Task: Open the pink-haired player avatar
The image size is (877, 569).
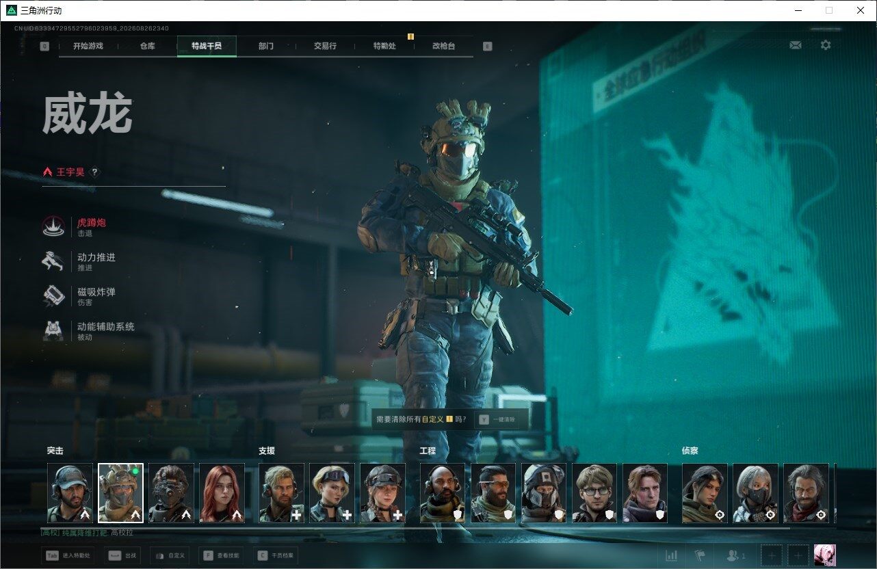Action: click(x=825, y=556)
